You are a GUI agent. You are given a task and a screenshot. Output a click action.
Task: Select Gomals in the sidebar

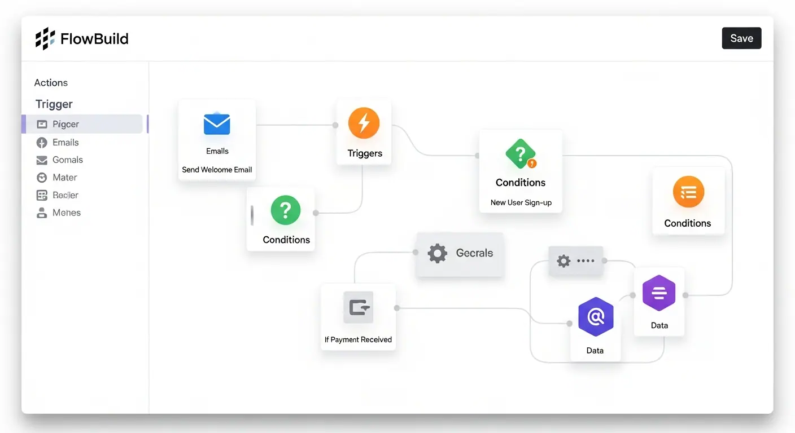66,160
